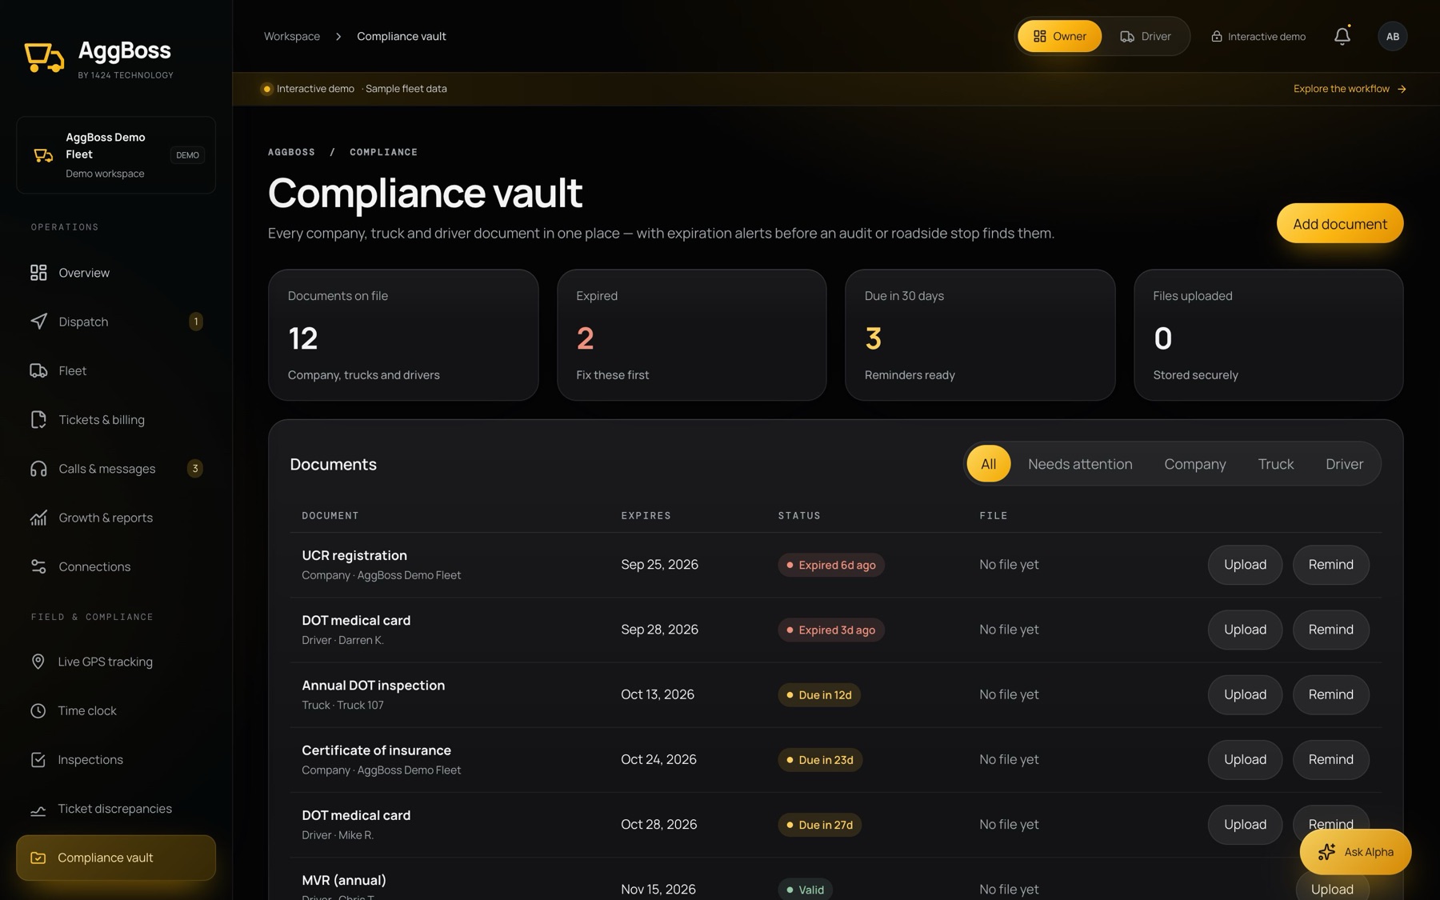This screenshot has width=1440, height=900.
Task: Click the Dispatch badge showing 1
Action: pos(195,322)
